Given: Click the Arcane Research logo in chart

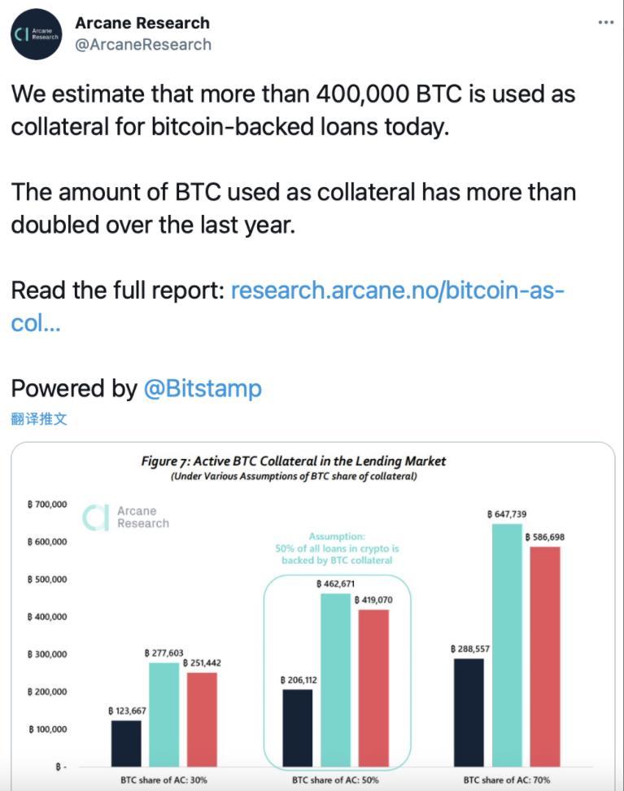Looking at the screenshot, I should click(x=126, y=518).
